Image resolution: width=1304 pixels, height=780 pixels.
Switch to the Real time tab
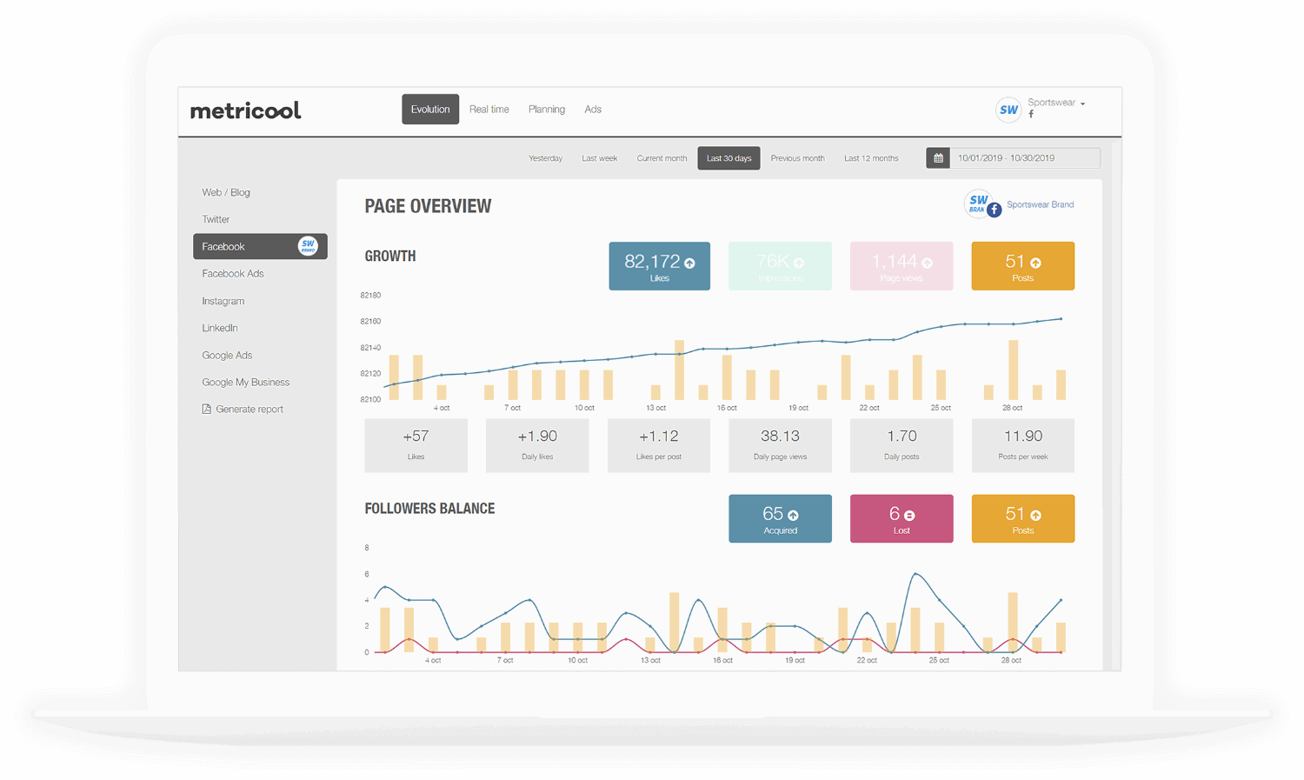[x=489, y=110]
